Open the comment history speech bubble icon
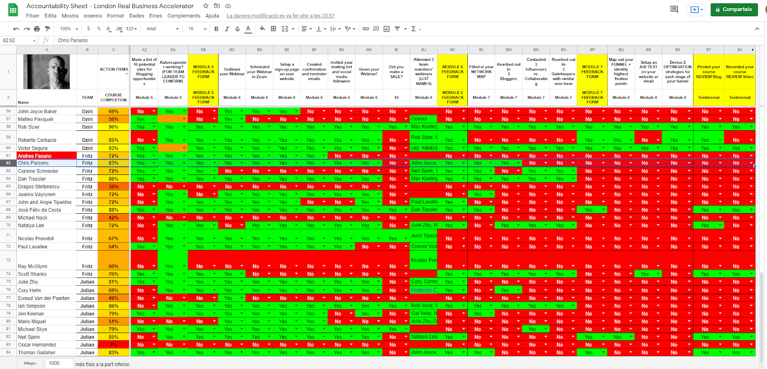767x369 pixels. tap(674, 9)
